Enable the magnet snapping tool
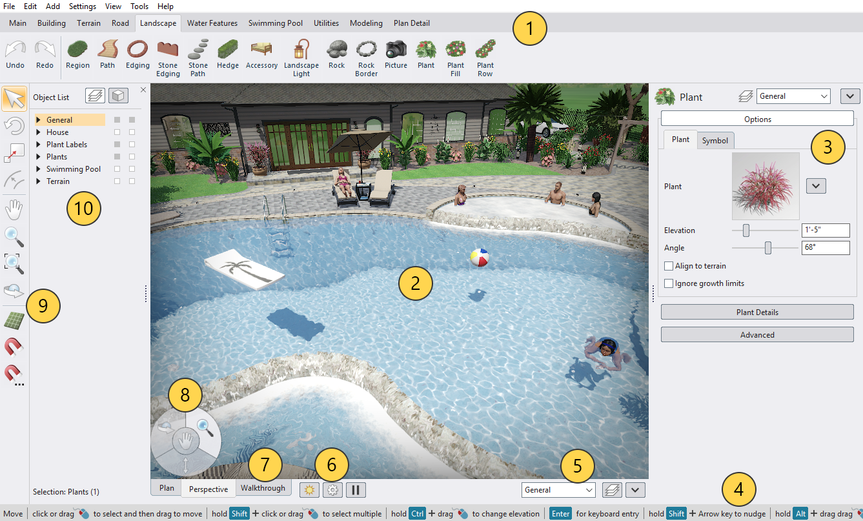This screenshot has height=521, width=863. point(14,347)
